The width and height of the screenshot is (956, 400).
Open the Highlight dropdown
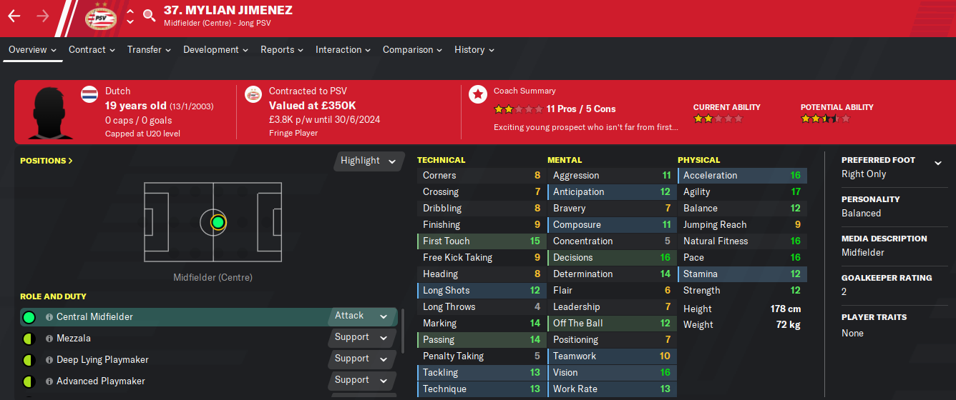(368, 161)
